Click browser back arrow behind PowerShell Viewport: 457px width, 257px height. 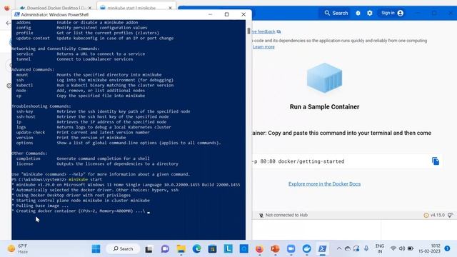[x=8, y=23]
